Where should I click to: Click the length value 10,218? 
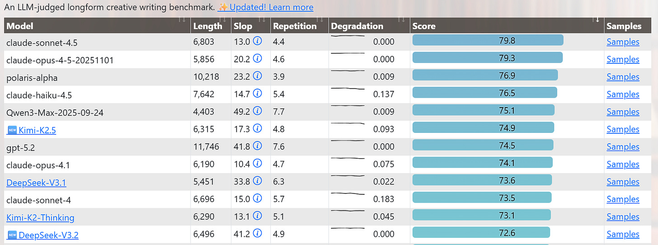(206, 77)
